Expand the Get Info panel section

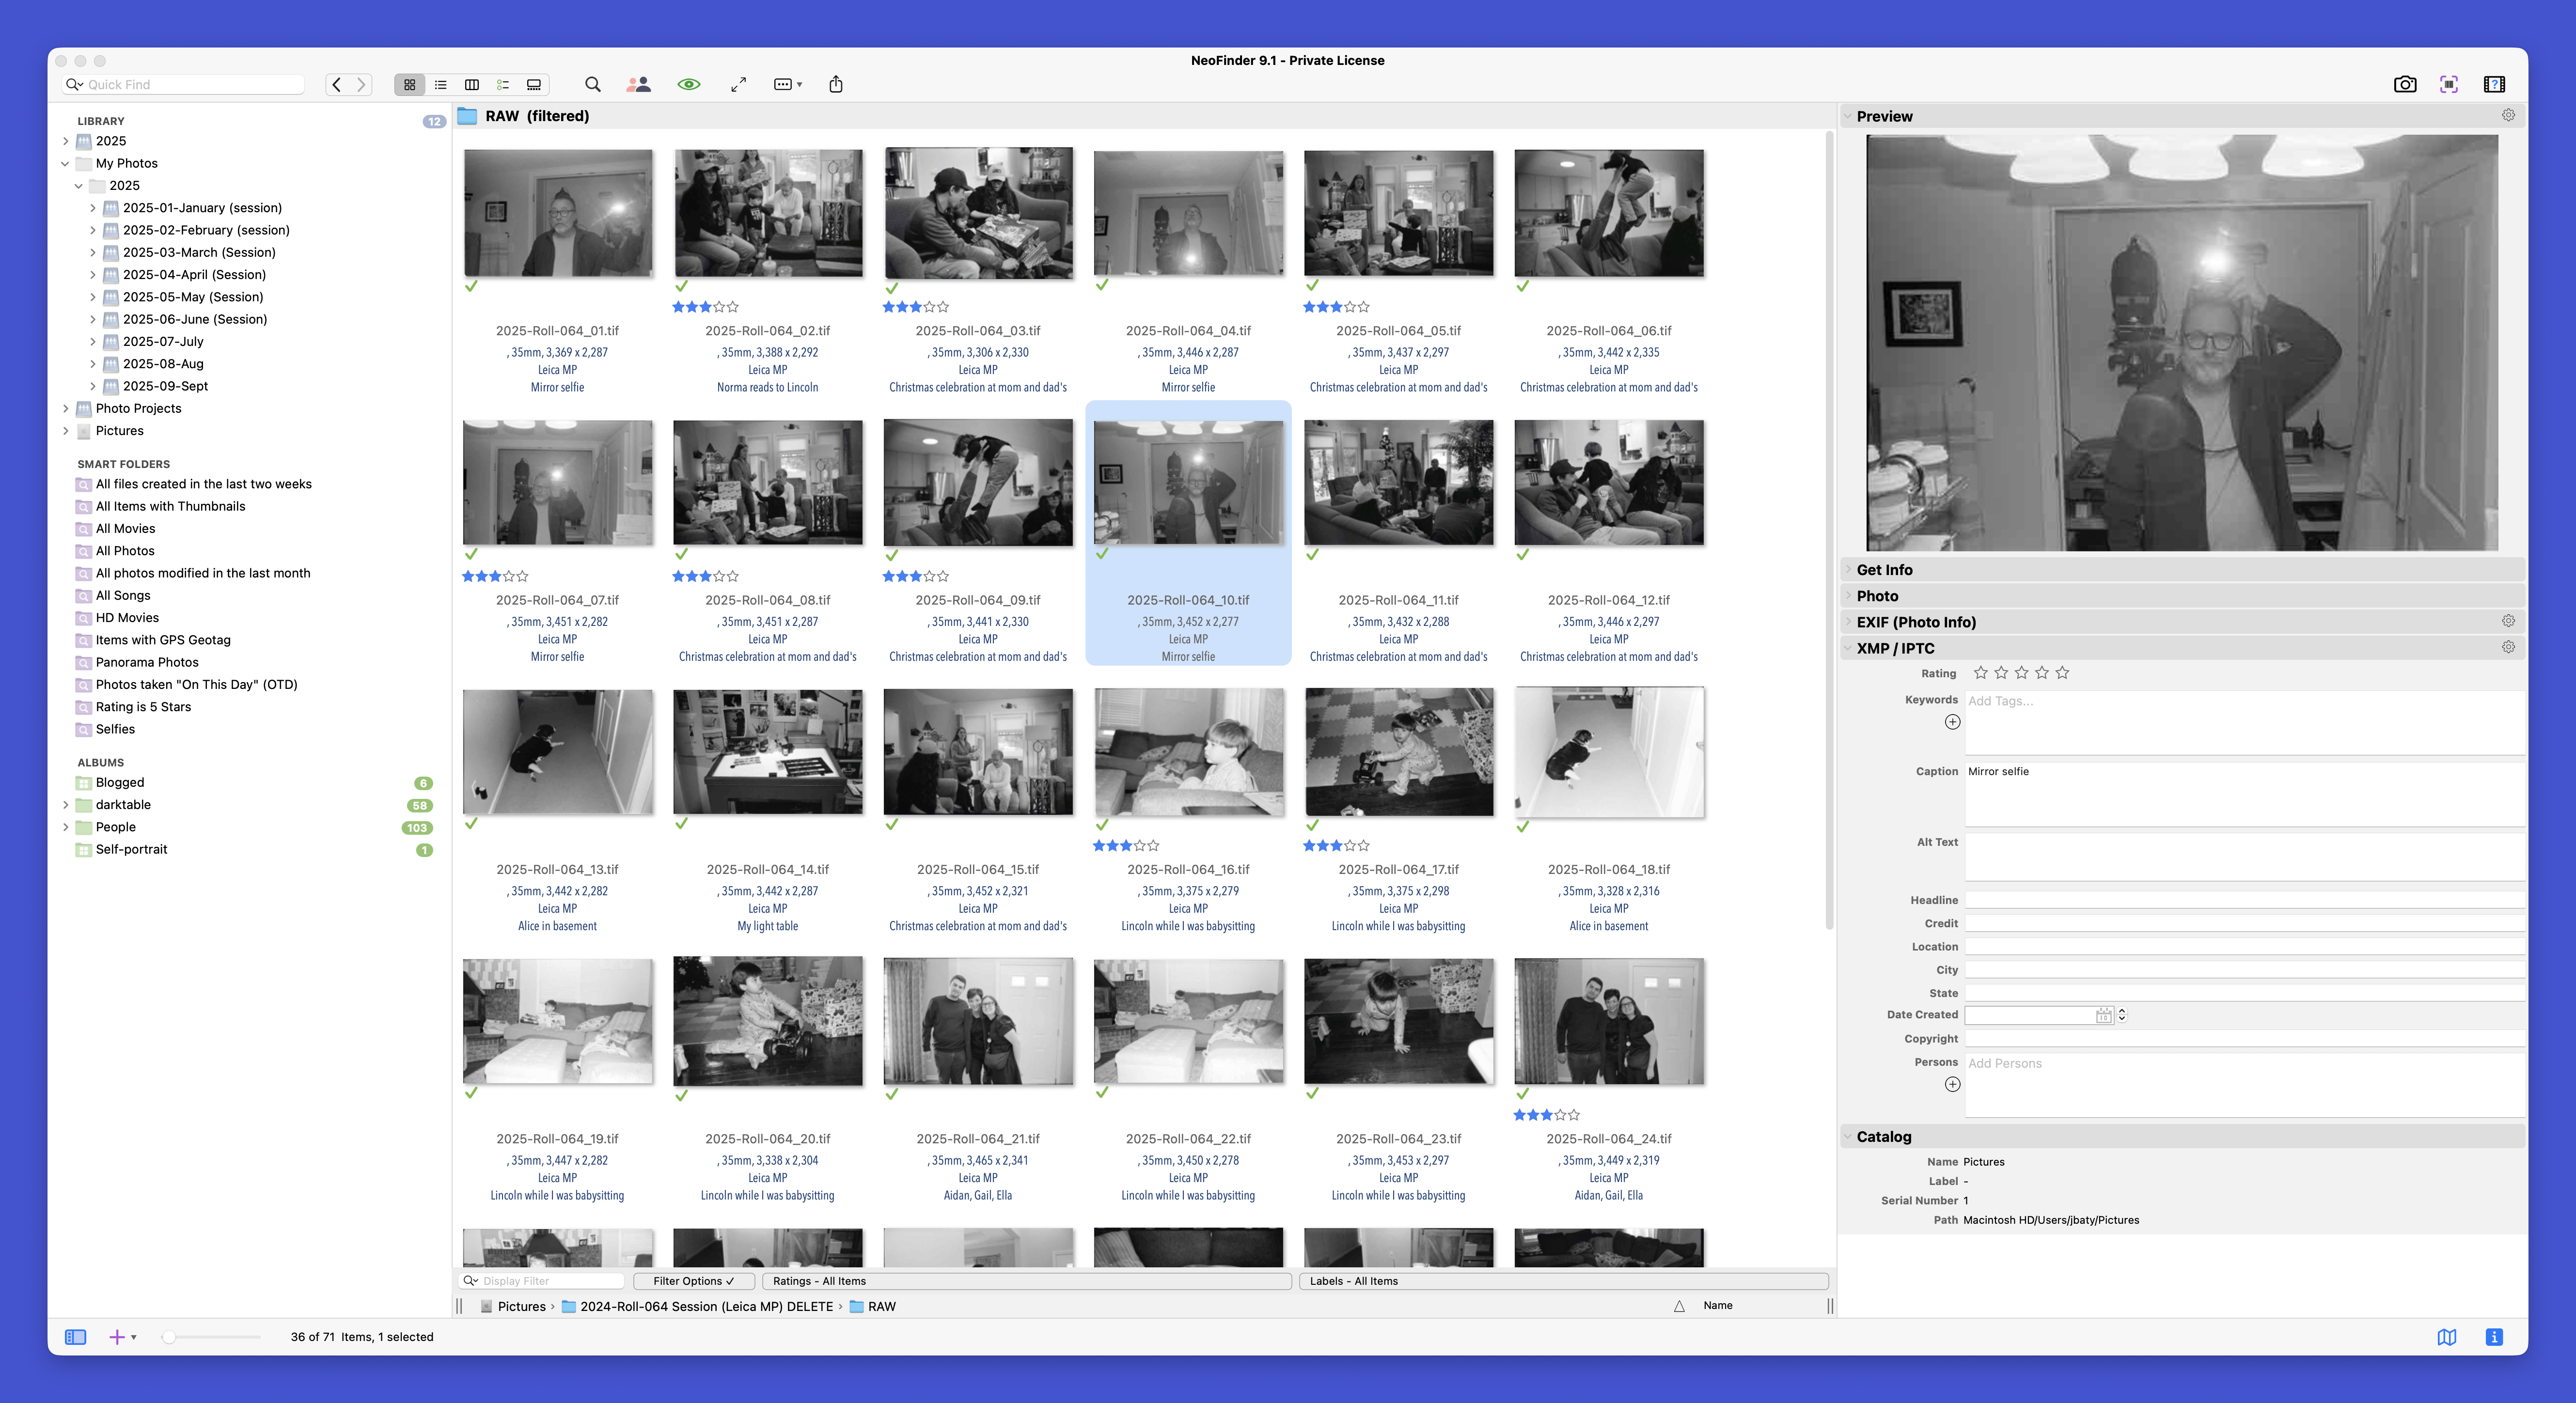pyautogui.click(x=1884, y=570)
